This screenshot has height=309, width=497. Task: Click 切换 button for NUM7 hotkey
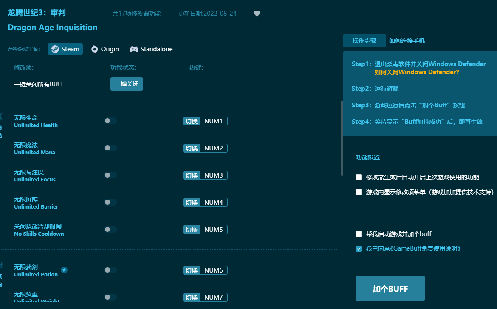(192, 298)
